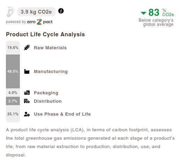Viewport: 185px width, 167px height.
Task: Click the 25.1% bar segment
Action: pyautogui.click(x=13, y=114)
